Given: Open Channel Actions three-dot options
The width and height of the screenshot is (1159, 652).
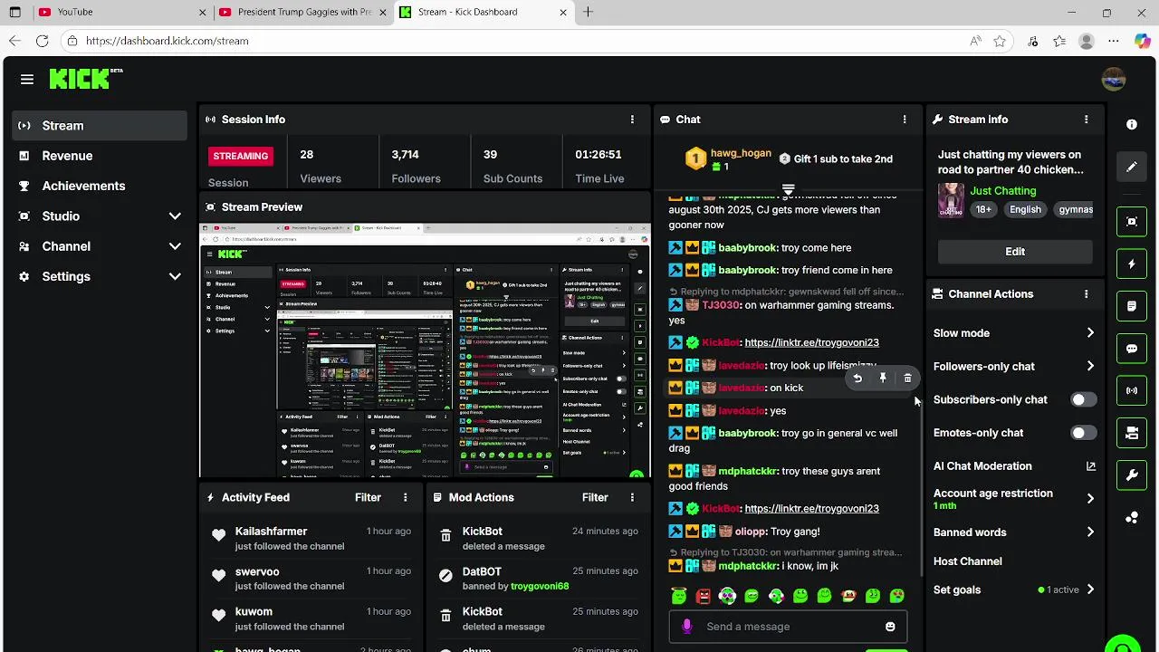Looking at the screenshot, I should 1086,294.
